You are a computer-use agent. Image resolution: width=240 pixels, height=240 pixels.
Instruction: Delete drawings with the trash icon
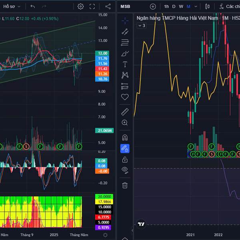(125, 185)
